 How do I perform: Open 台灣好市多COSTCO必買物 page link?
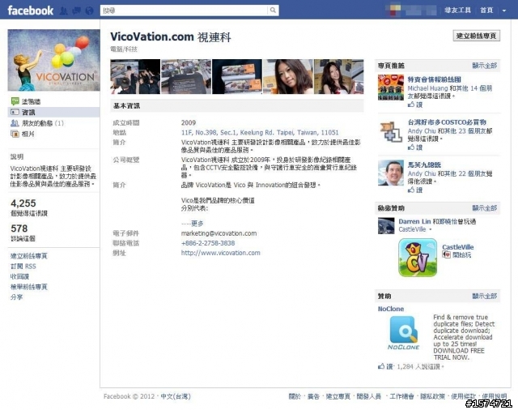click(x=447, y=122)
